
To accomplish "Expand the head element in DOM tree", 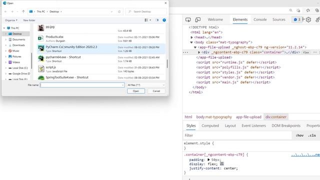I will [x=192, y=37].
